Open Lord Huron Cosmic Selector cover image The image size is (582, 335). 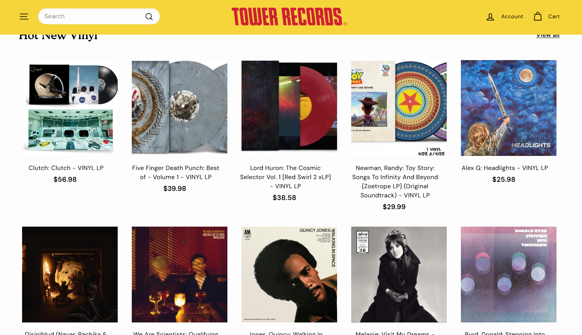pos(289,108)
